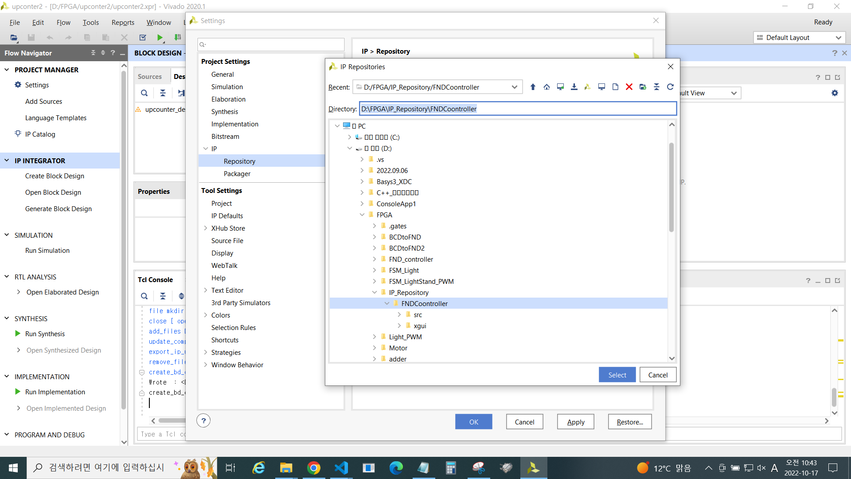Open project icon in main toolbar
Image resolution: width=851 pixels, height=479 pixels.
point(14,38)
